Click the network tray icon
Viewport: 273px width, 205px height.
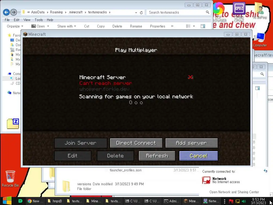coord(238,201)
